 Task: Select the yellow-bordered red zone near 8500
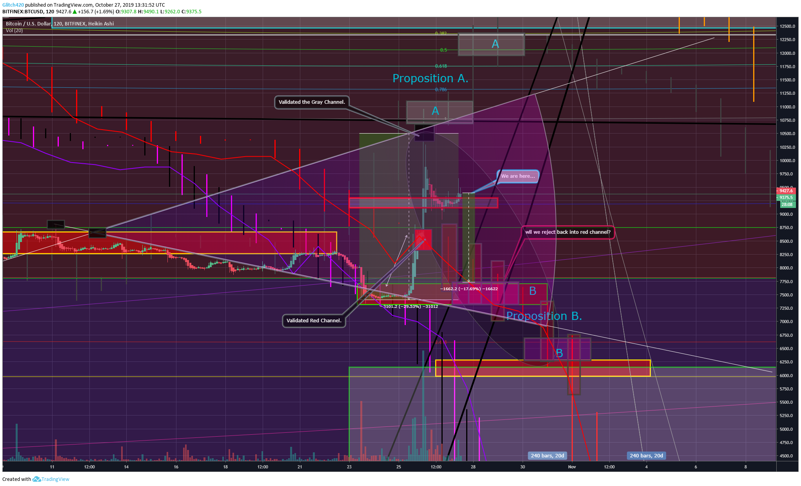(170, 243)
